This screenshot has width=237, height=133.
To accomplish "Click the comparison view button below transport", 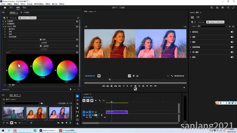I will coord(135,89).
